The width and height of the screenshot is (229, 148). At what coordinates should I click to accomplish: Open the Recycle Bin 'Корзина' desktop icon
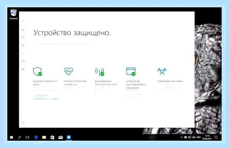pyautogui.click(x=13, y=14)
